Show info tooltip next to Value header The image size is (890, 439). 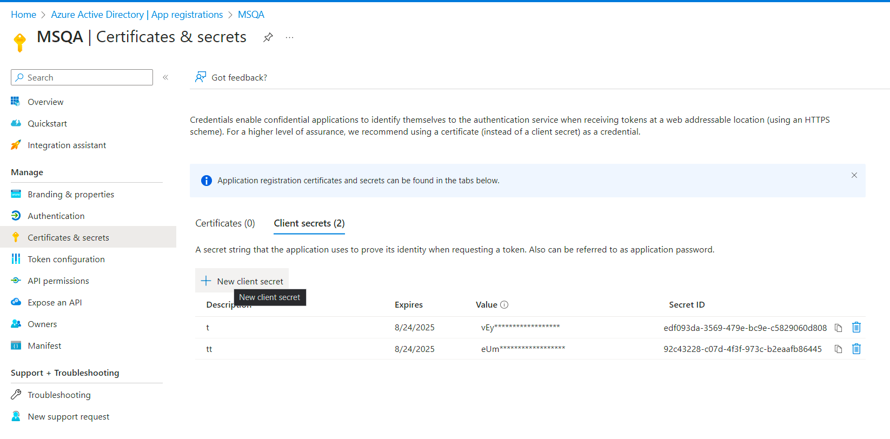click(x=504, y=305)
